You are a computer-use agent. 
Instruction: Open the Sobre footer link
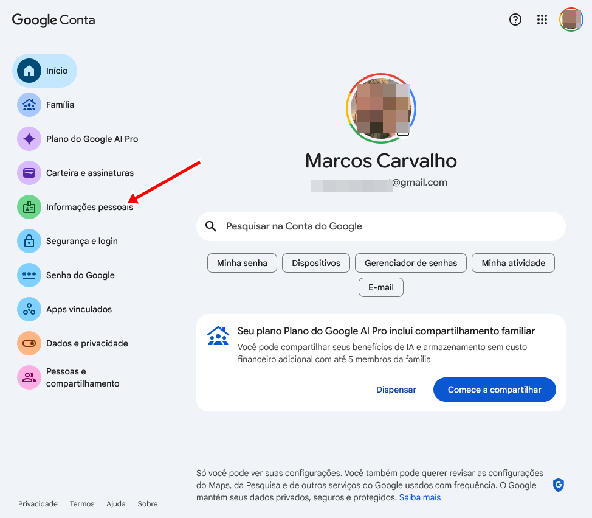click(148, 503)
